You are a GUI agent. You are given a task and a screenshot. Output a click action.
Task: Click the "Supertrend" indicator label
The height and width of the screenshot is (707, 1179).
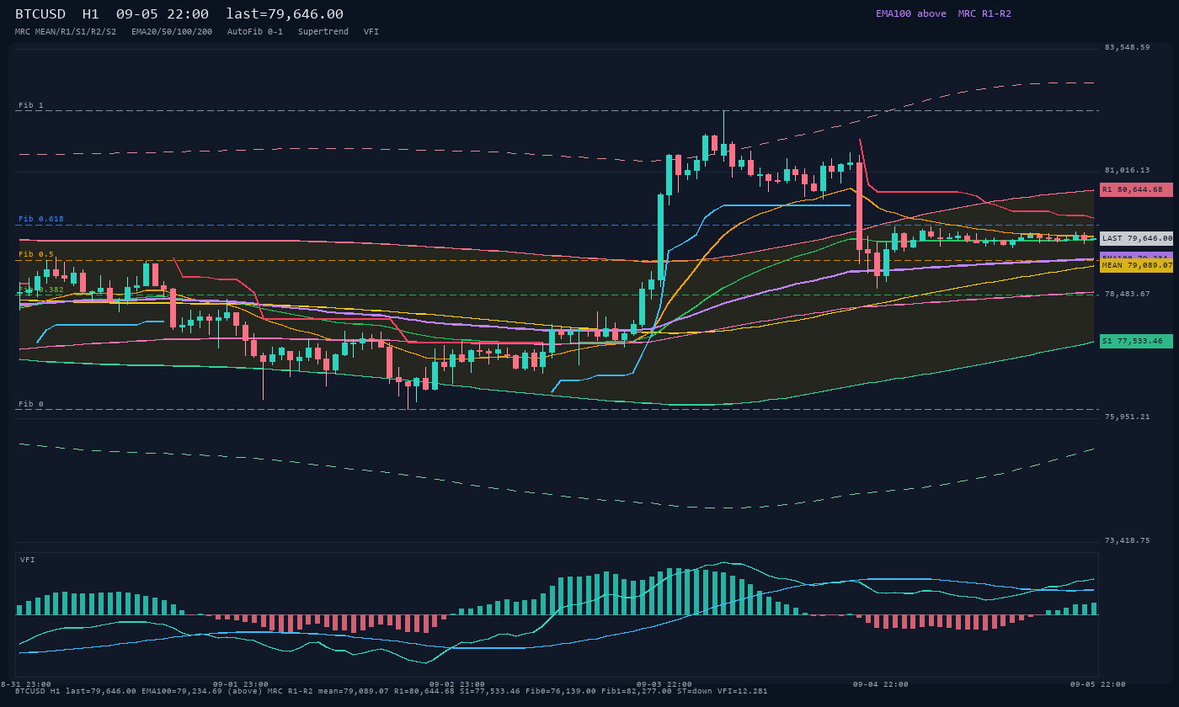[x=323, y=31]
